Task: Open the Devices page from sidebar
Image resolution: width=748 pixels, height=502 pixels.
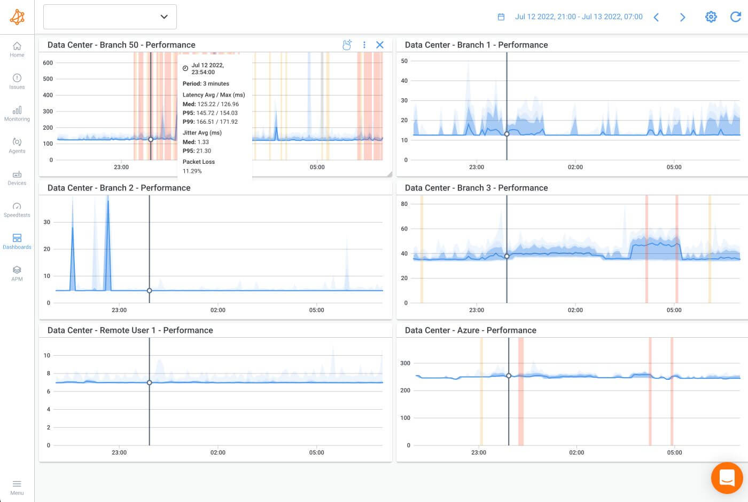Action: pos(17,177)
